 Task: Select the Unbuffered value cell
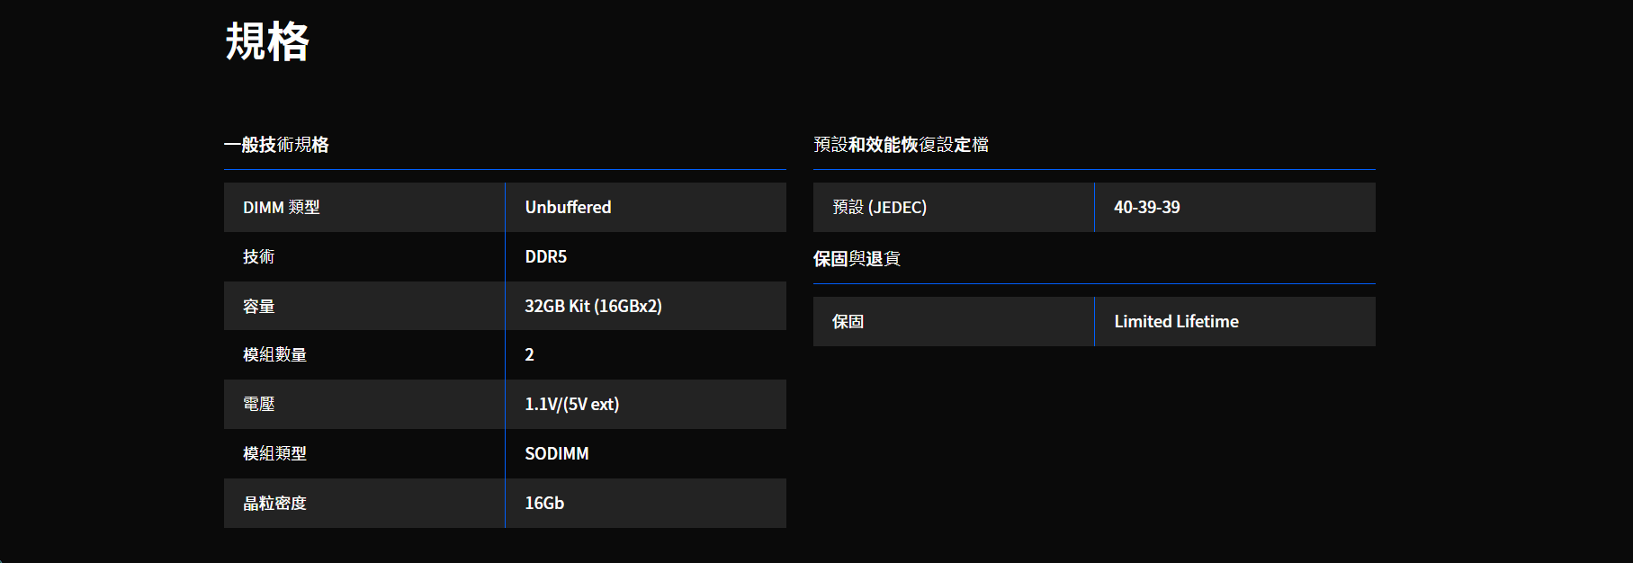click(646, 208)
